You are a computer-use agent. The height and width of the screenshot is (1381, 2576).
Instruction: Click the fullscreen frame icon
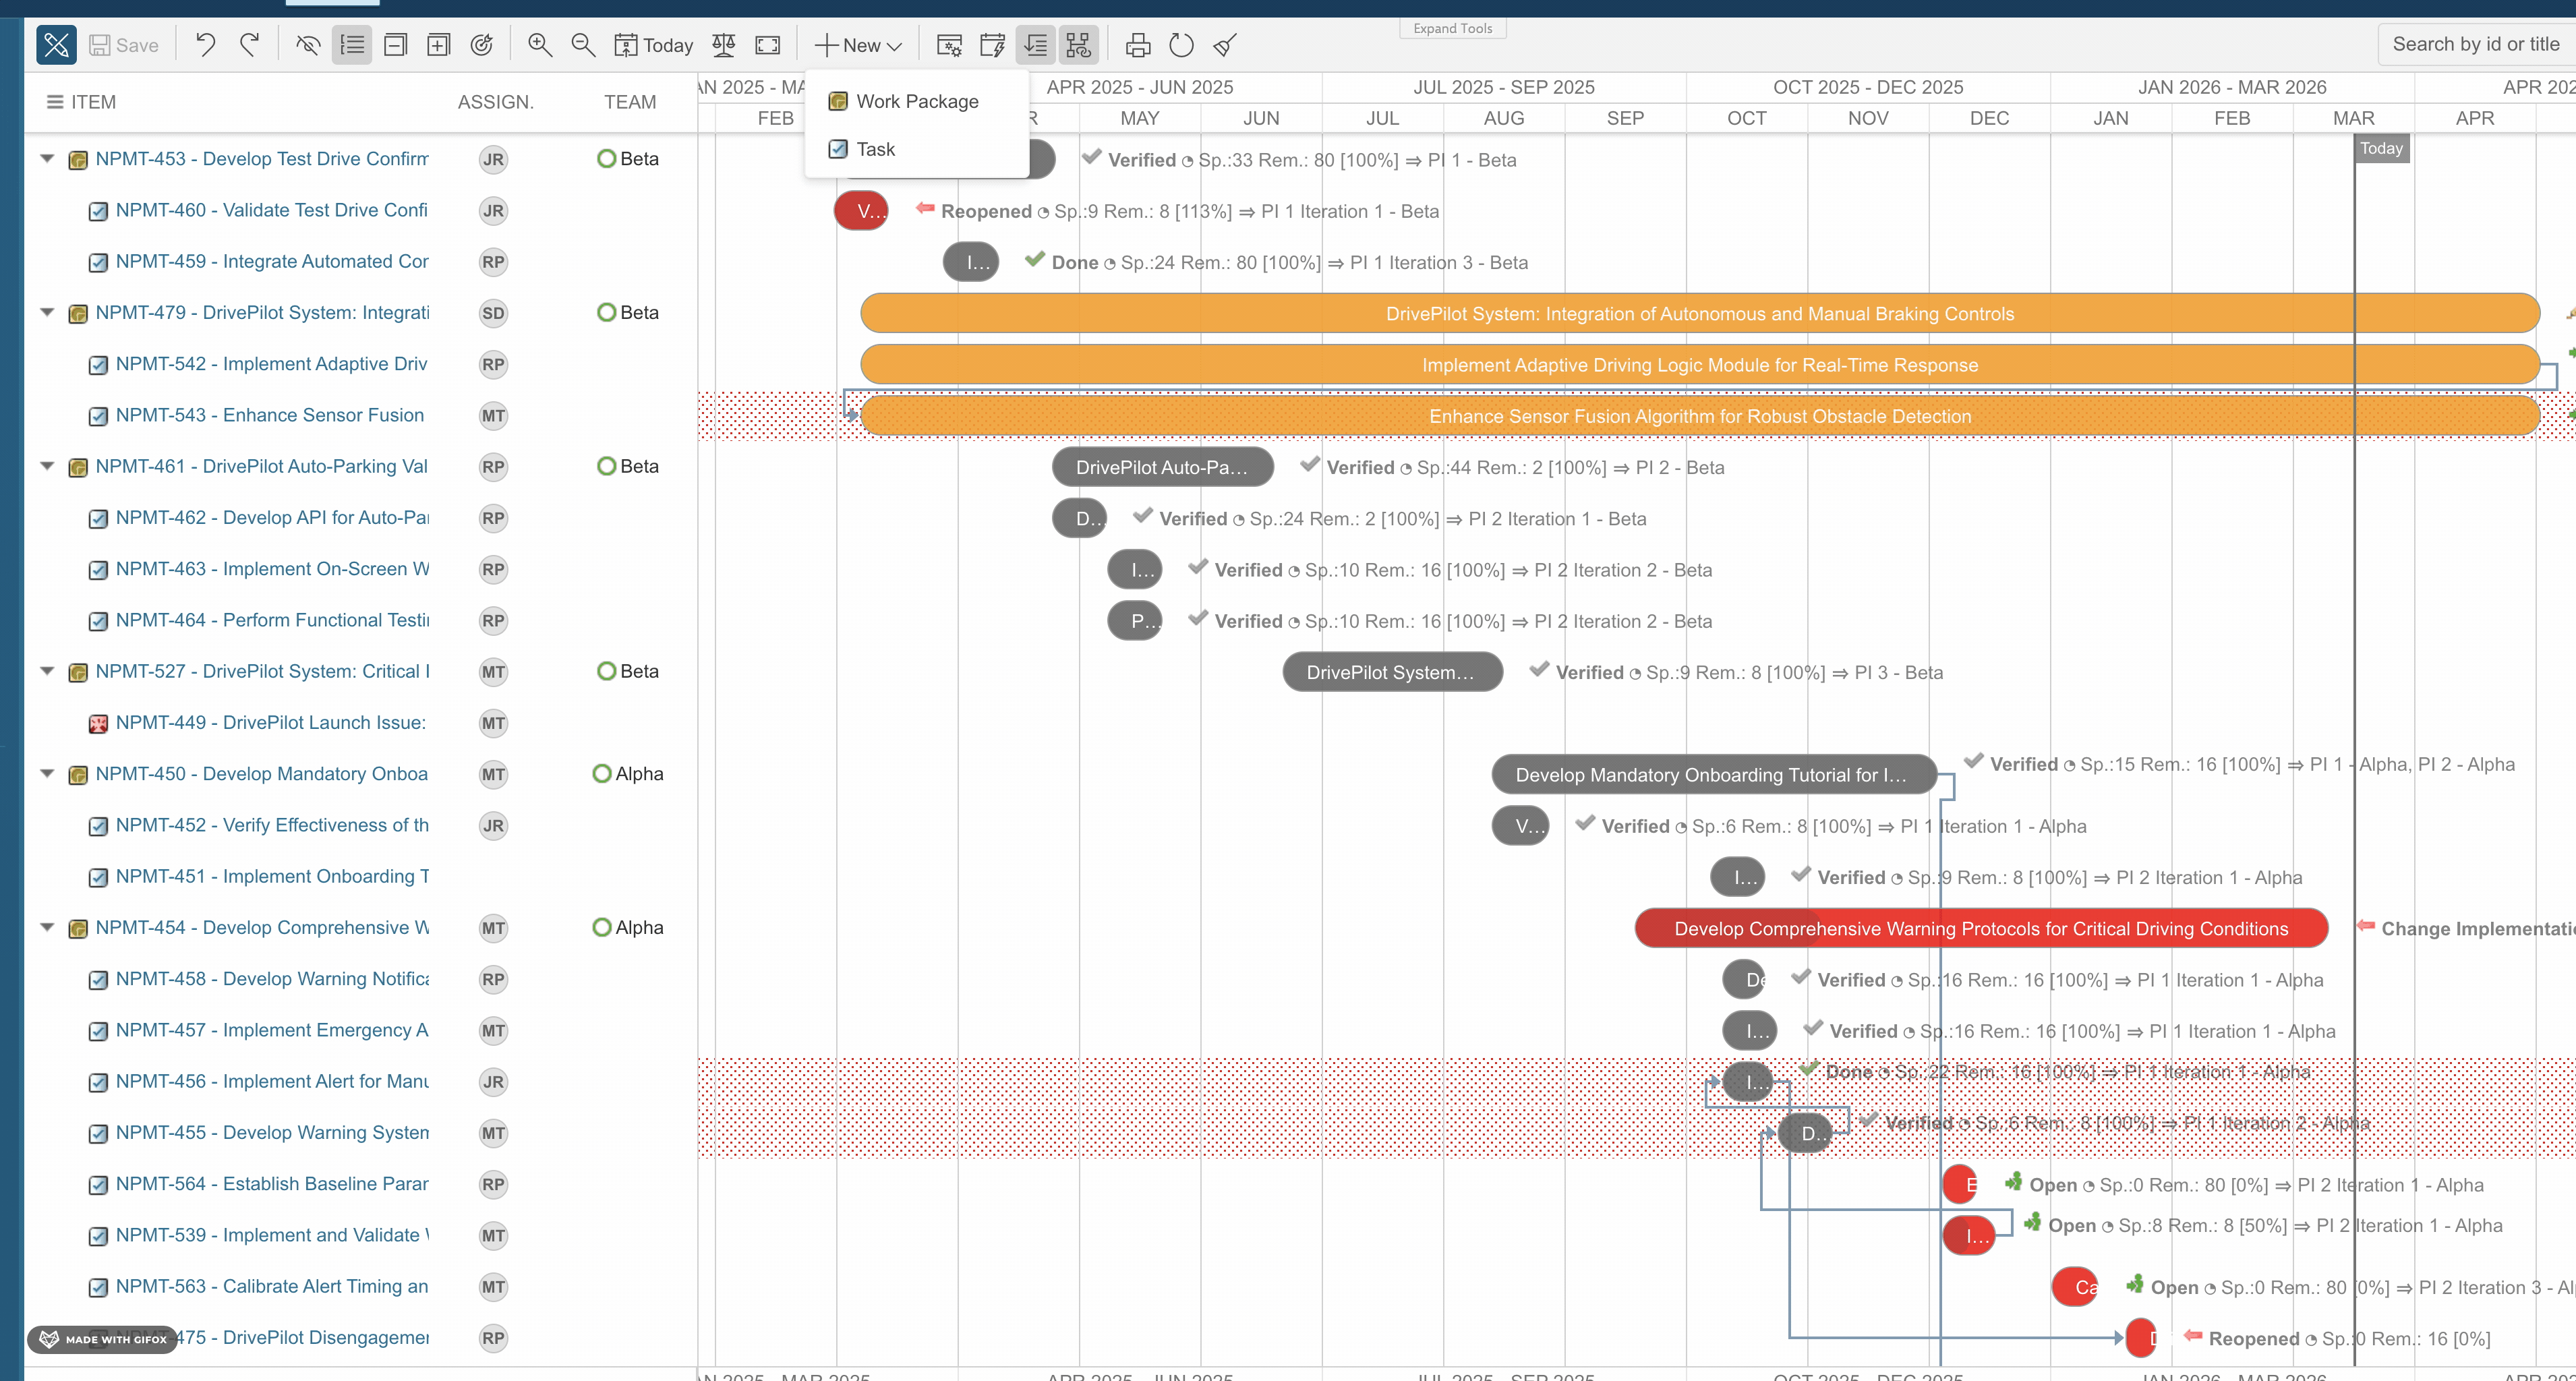point(767,45)
